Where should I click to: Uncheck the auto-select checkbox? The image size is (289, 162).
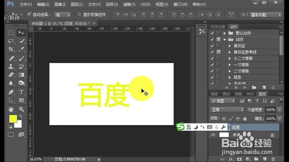(29, 14)
